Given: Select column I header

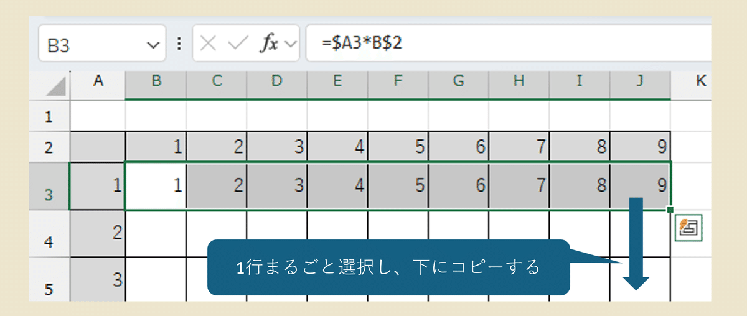Looking at the screenshot, I should (x=579, y=85).
